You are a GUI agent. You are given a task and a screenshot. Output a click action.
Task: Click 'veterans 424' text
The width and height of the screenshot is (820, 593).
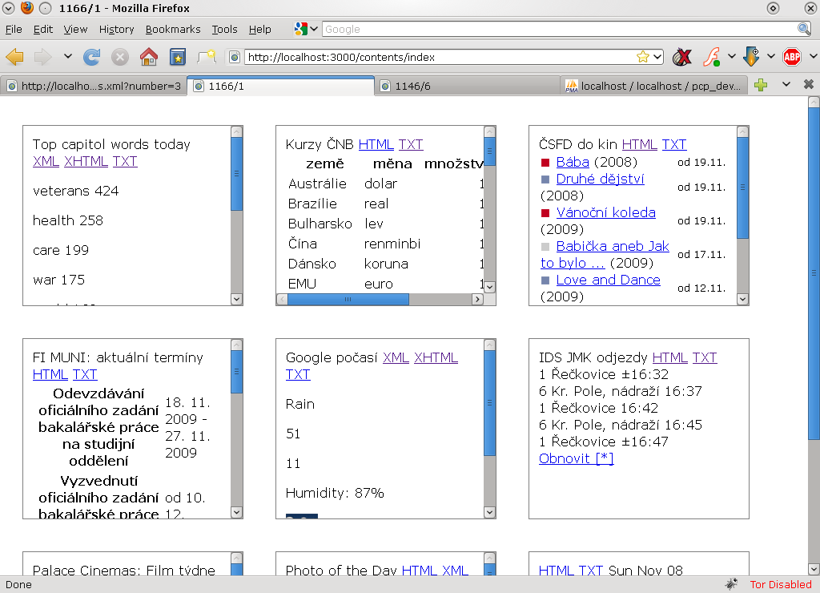(x=76, y=191)
